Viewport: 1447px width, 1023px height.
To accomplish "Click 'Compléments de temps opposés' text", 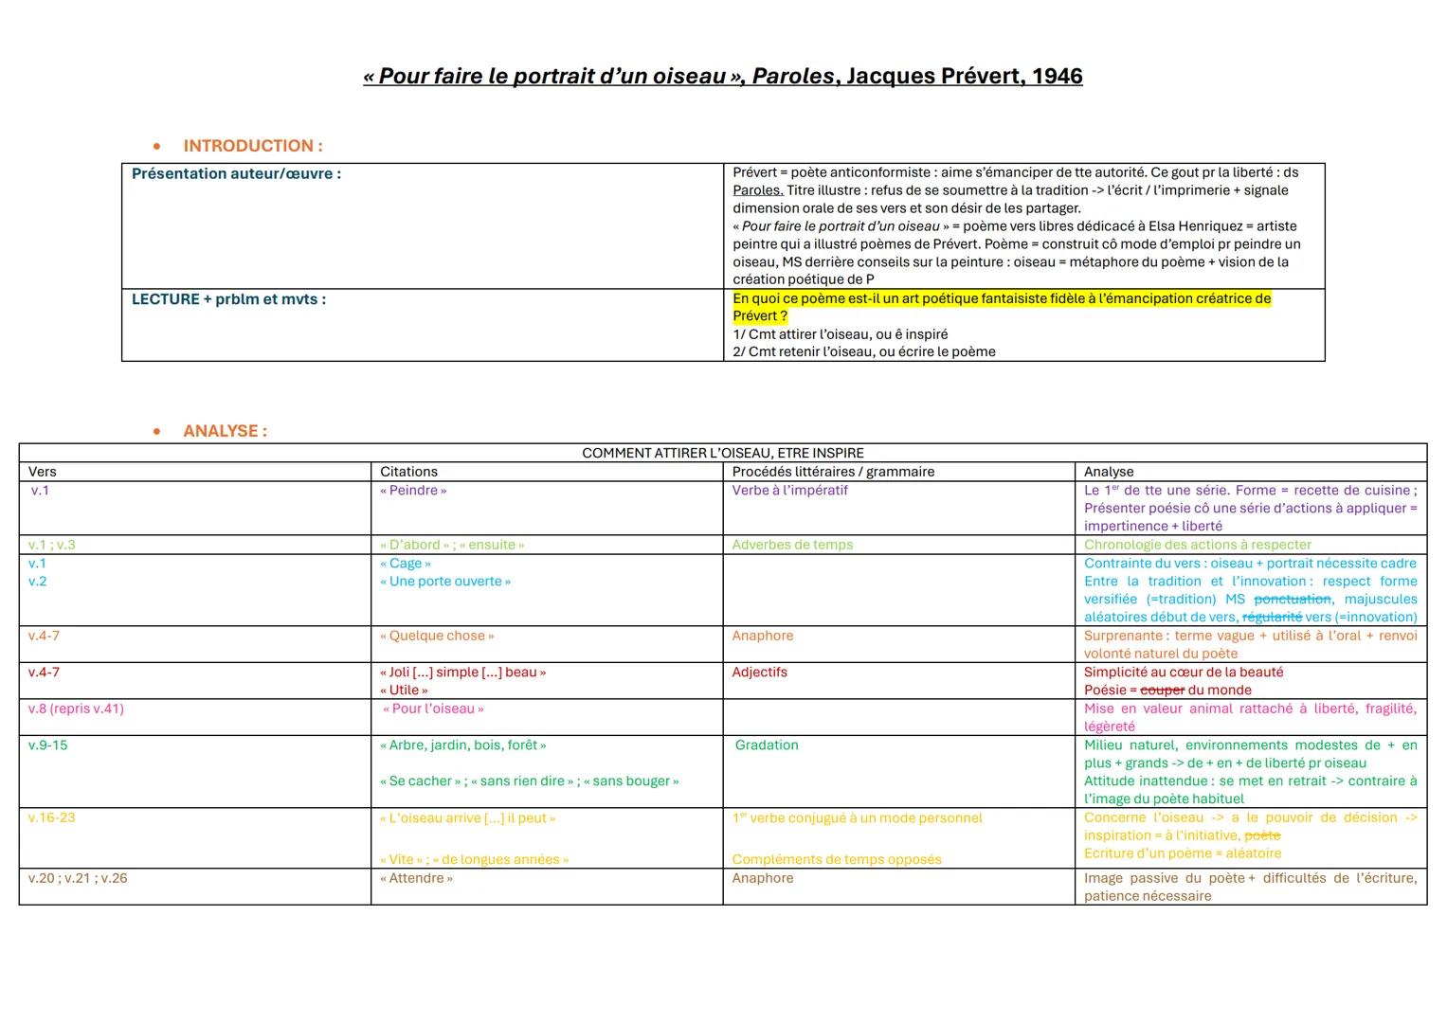I will pos(837,859).
